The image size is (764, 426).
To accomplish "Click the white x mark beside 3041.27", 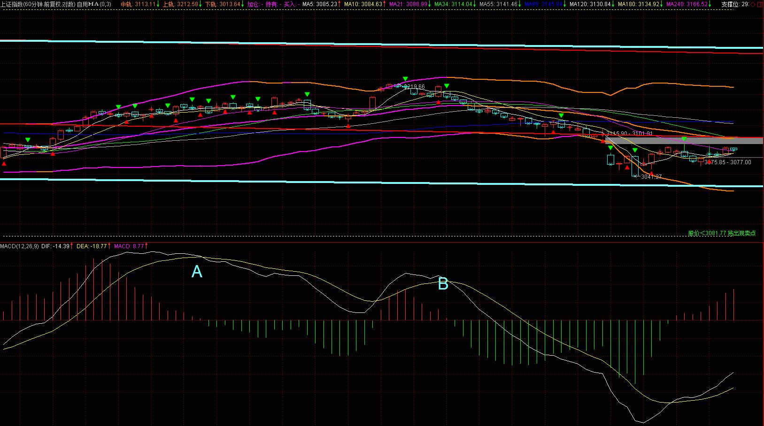I will tap(636, 176).
